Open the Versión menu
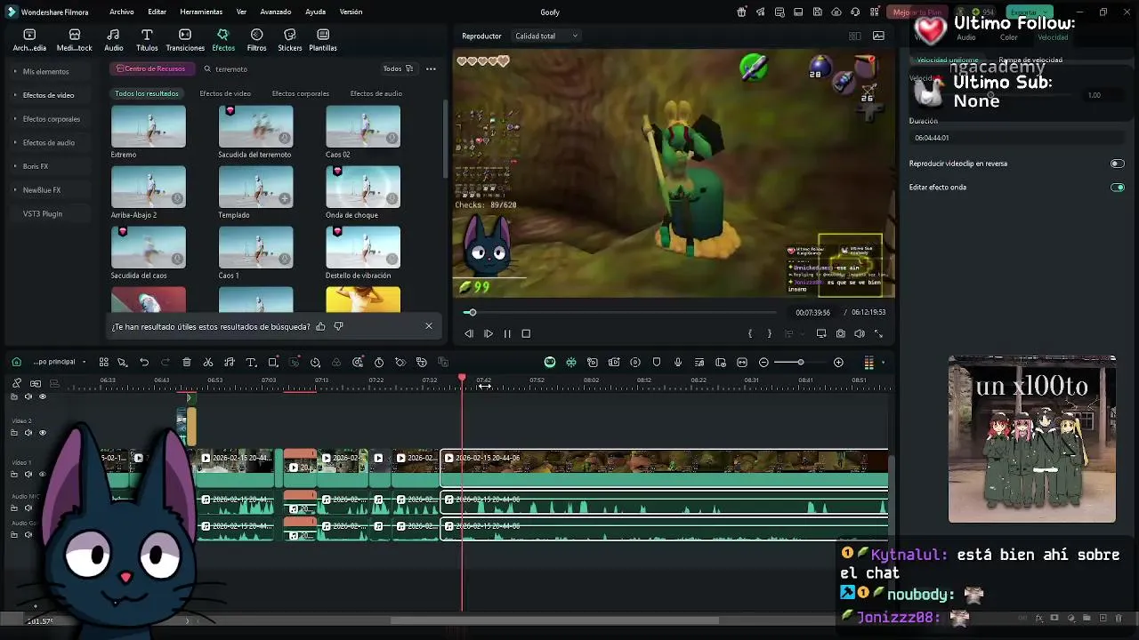 pyautogui.click(x=351, y=12)
